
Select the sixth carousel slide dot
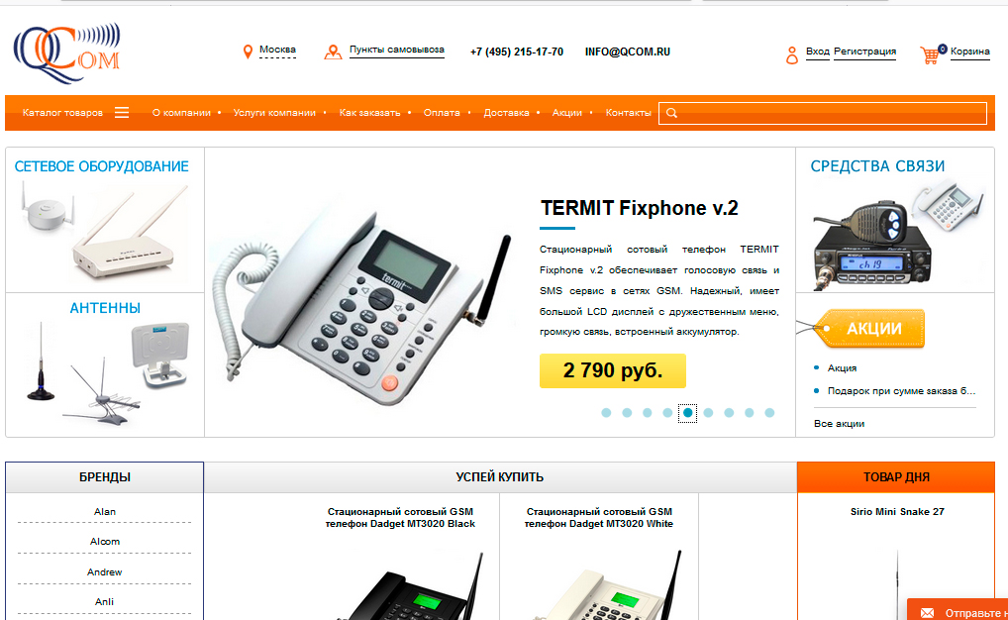tap(708, 413)
